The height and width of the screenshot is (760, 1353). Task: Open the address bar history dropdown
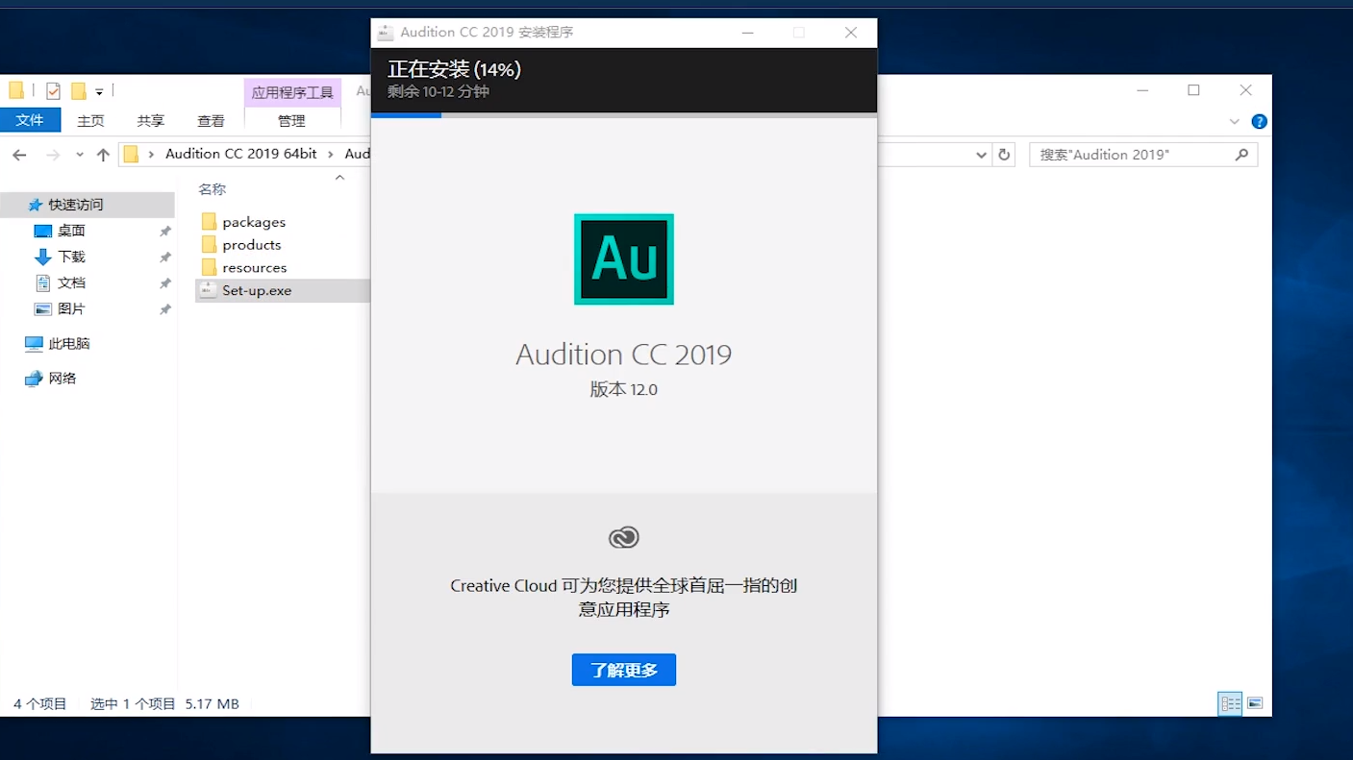[x=981, y=155]
